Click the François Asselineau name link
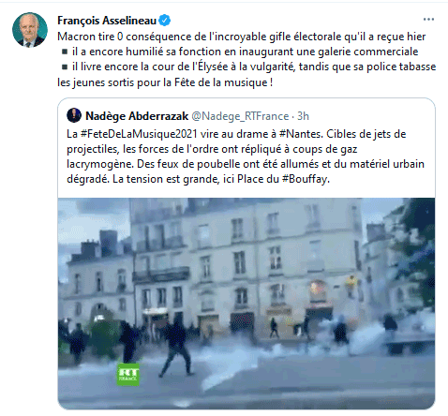The image size is (448, 416). coord(107,21)
